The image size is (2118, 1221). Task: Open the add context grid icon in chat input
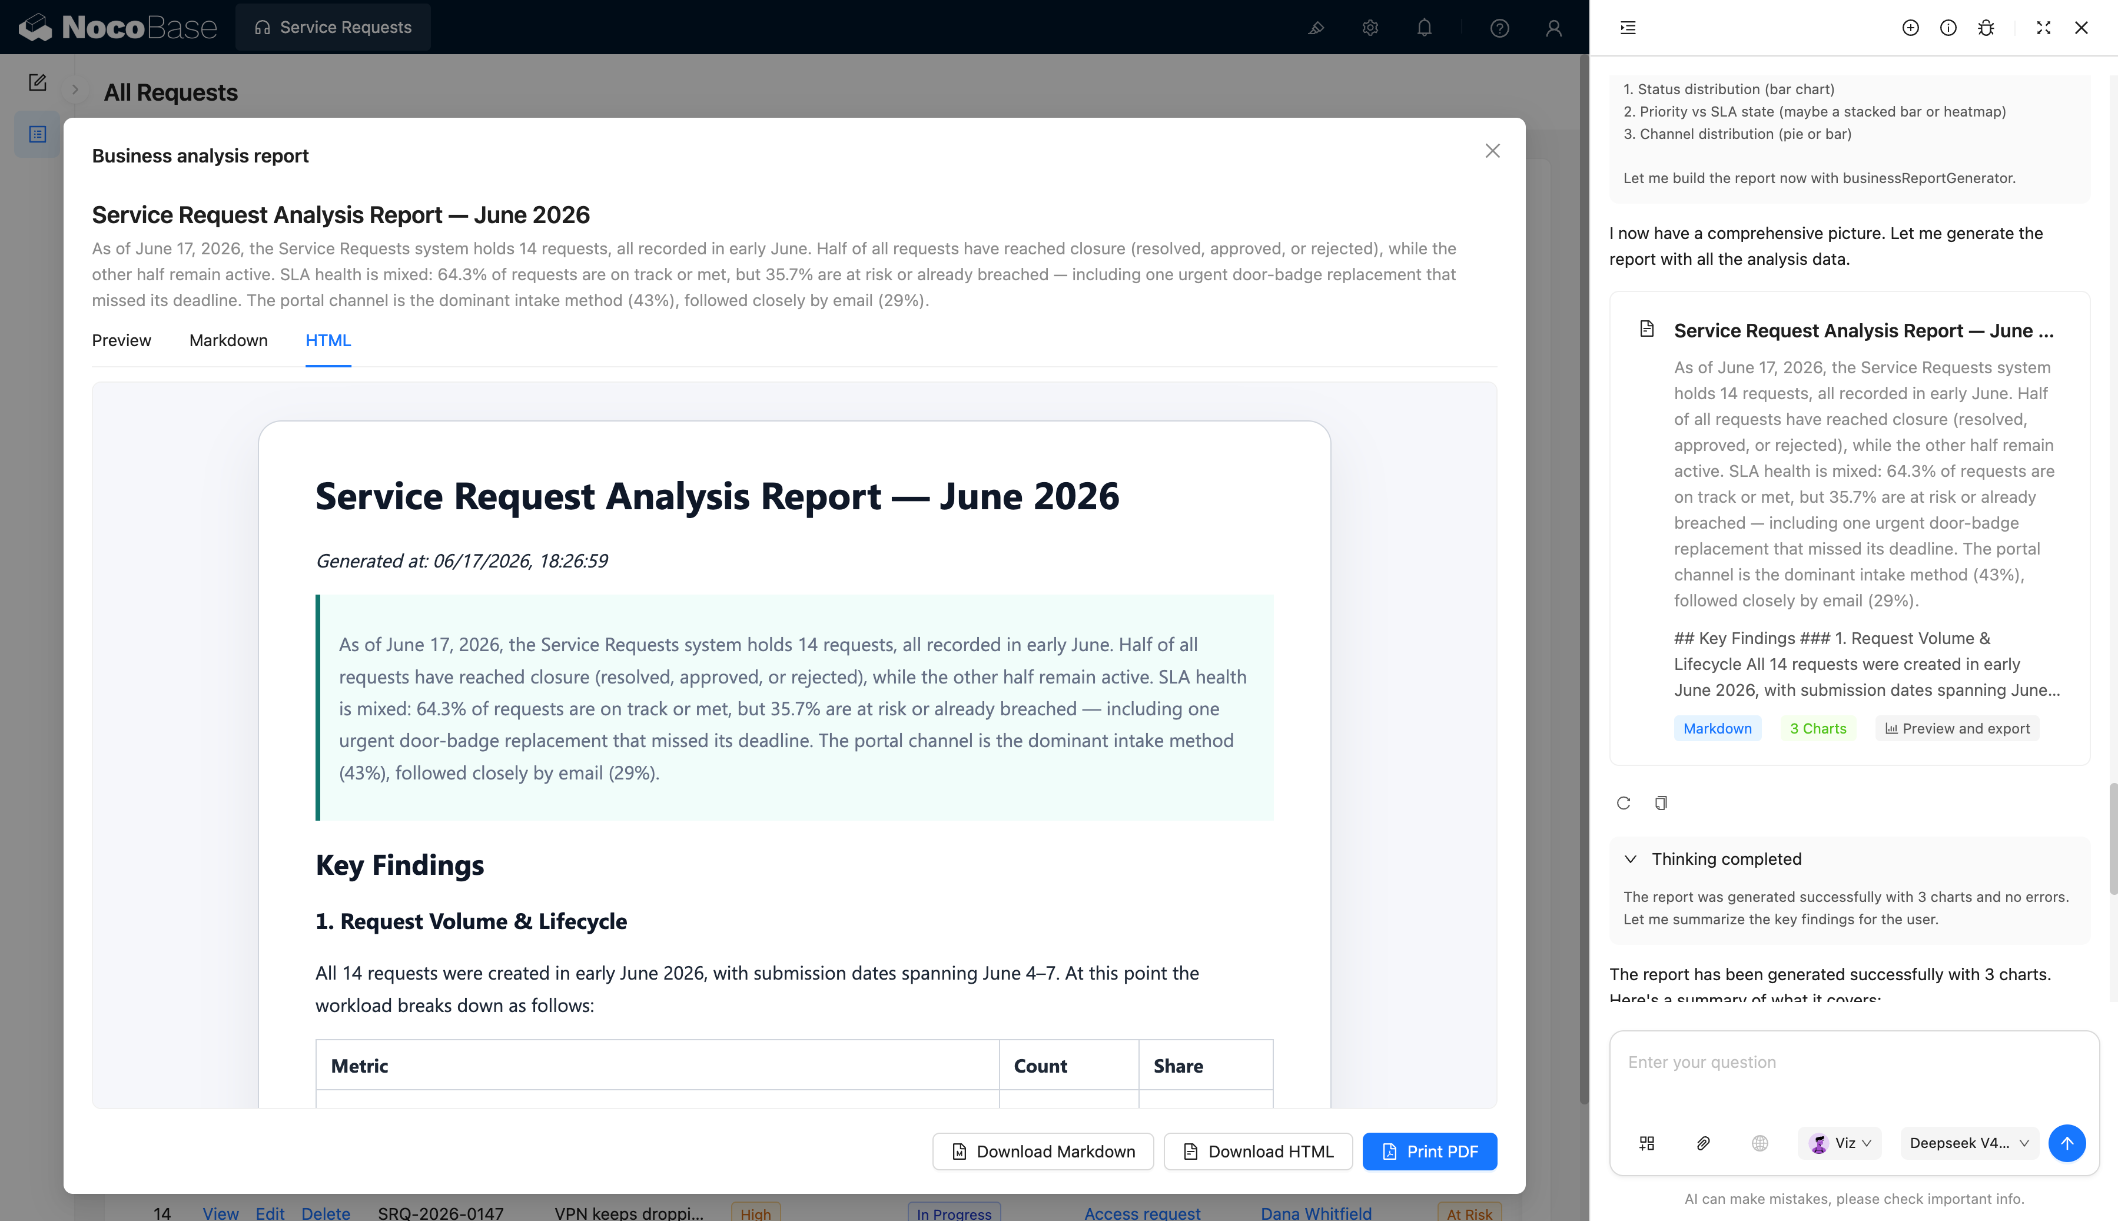coord(1646,1143)
